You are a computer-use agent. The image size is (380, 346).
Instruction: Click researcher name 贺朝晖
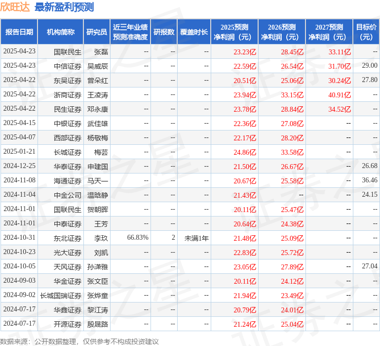pos(98,210)
